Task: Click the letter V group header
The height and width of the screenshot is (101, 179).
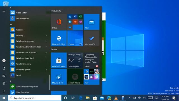Action: 11,8
